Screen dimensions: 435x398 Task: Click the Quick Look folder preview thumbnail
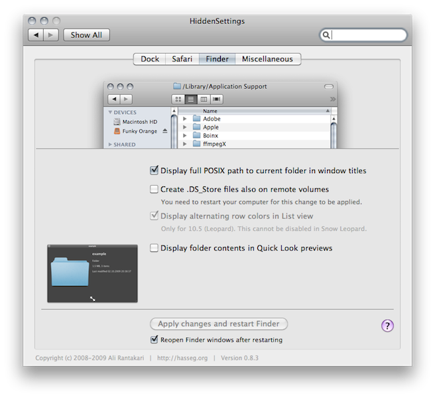92,273
